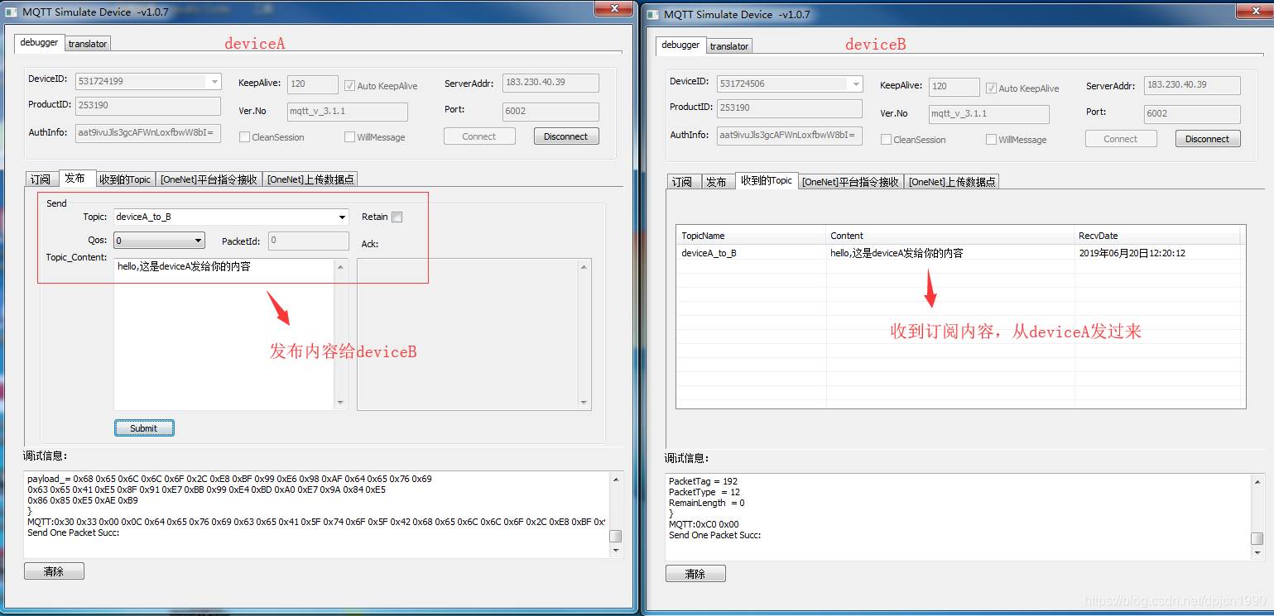1274x616 pixels.
Task: Click deviceA debug log vertical scrollbar
Action: tap(615, 513)
